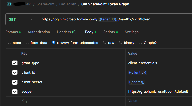The image size is (192, 106).
Task: Choose the binary body option
Action: pos(121,42)
